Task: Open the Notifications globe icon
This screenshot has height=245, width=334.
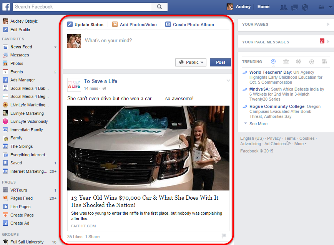Action: [x=305, y=7]
